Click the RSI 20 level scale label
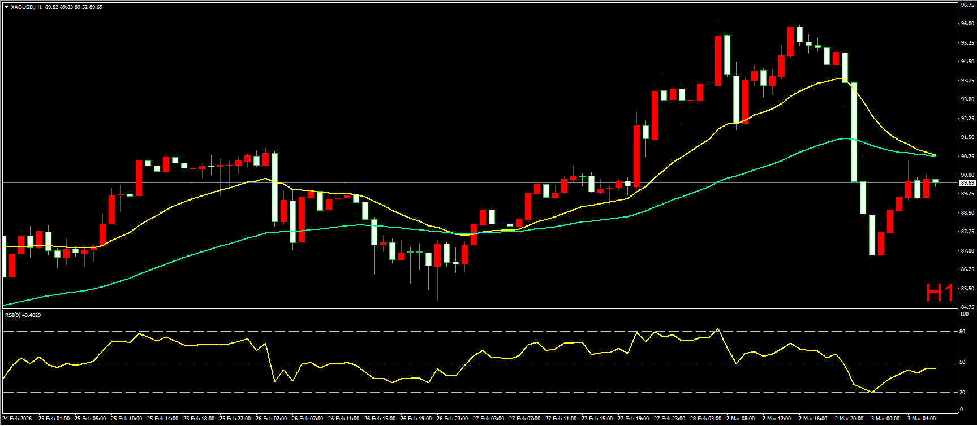The width and height of the screenshot is (977, 426). [x=962, y=392]
